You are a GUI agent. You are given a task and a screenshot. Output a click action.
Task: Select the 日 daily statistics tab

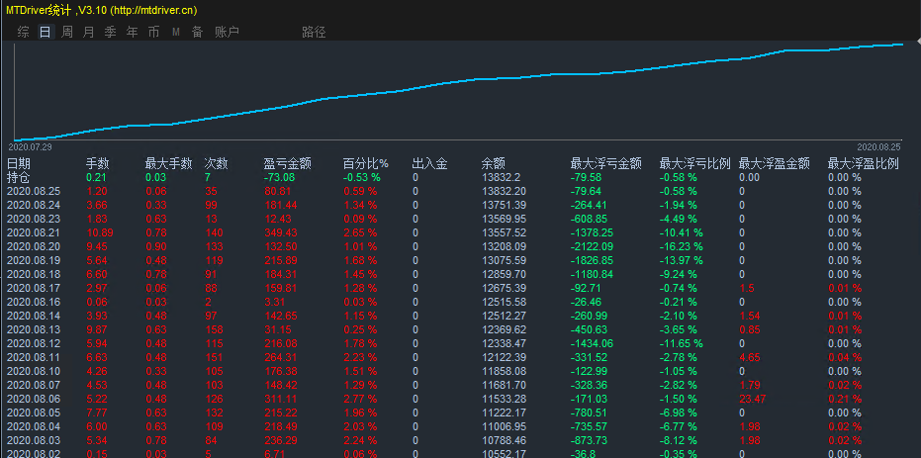pyautogui.click(x=45, y=32)
